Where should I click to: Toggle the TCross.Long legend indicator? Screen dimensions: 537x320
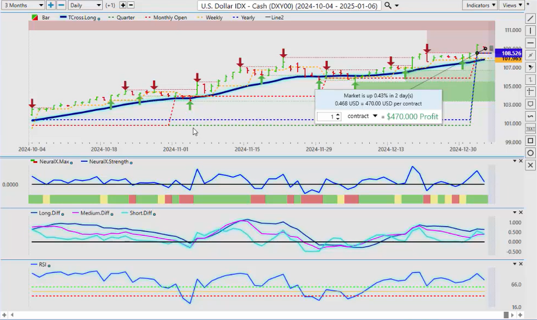(x=80, y=17)
